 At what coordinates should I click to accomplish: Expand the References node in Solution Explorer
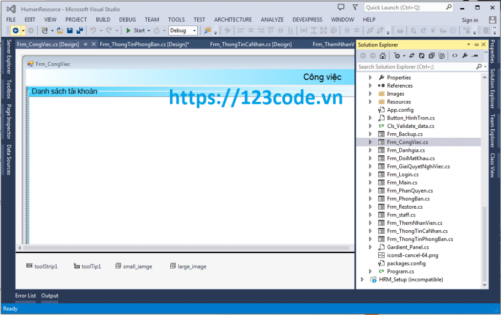(370, 85)
